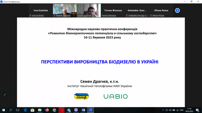Click the presenter name 'Семен Драгнєв, к.т.н.'
Screen dimensions: 202x113
click(x=100, y=82)
